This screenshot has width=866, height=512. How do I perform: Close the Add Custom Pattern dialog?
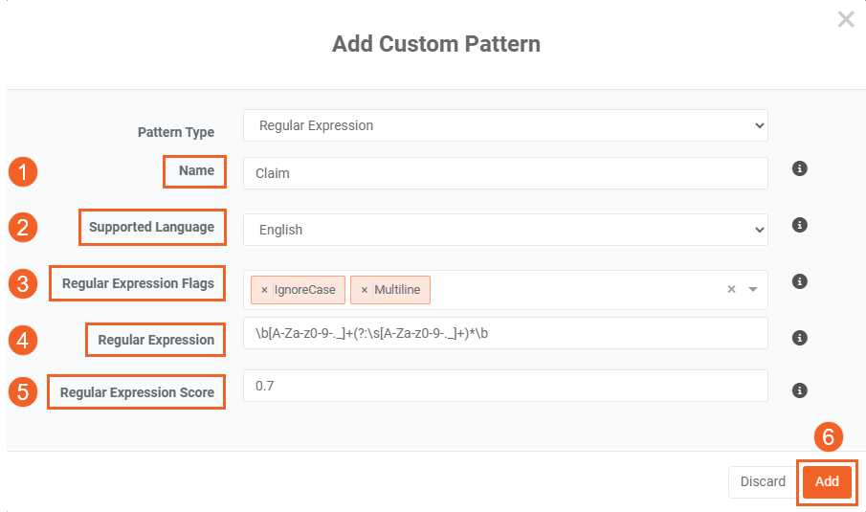coord(846,19)
